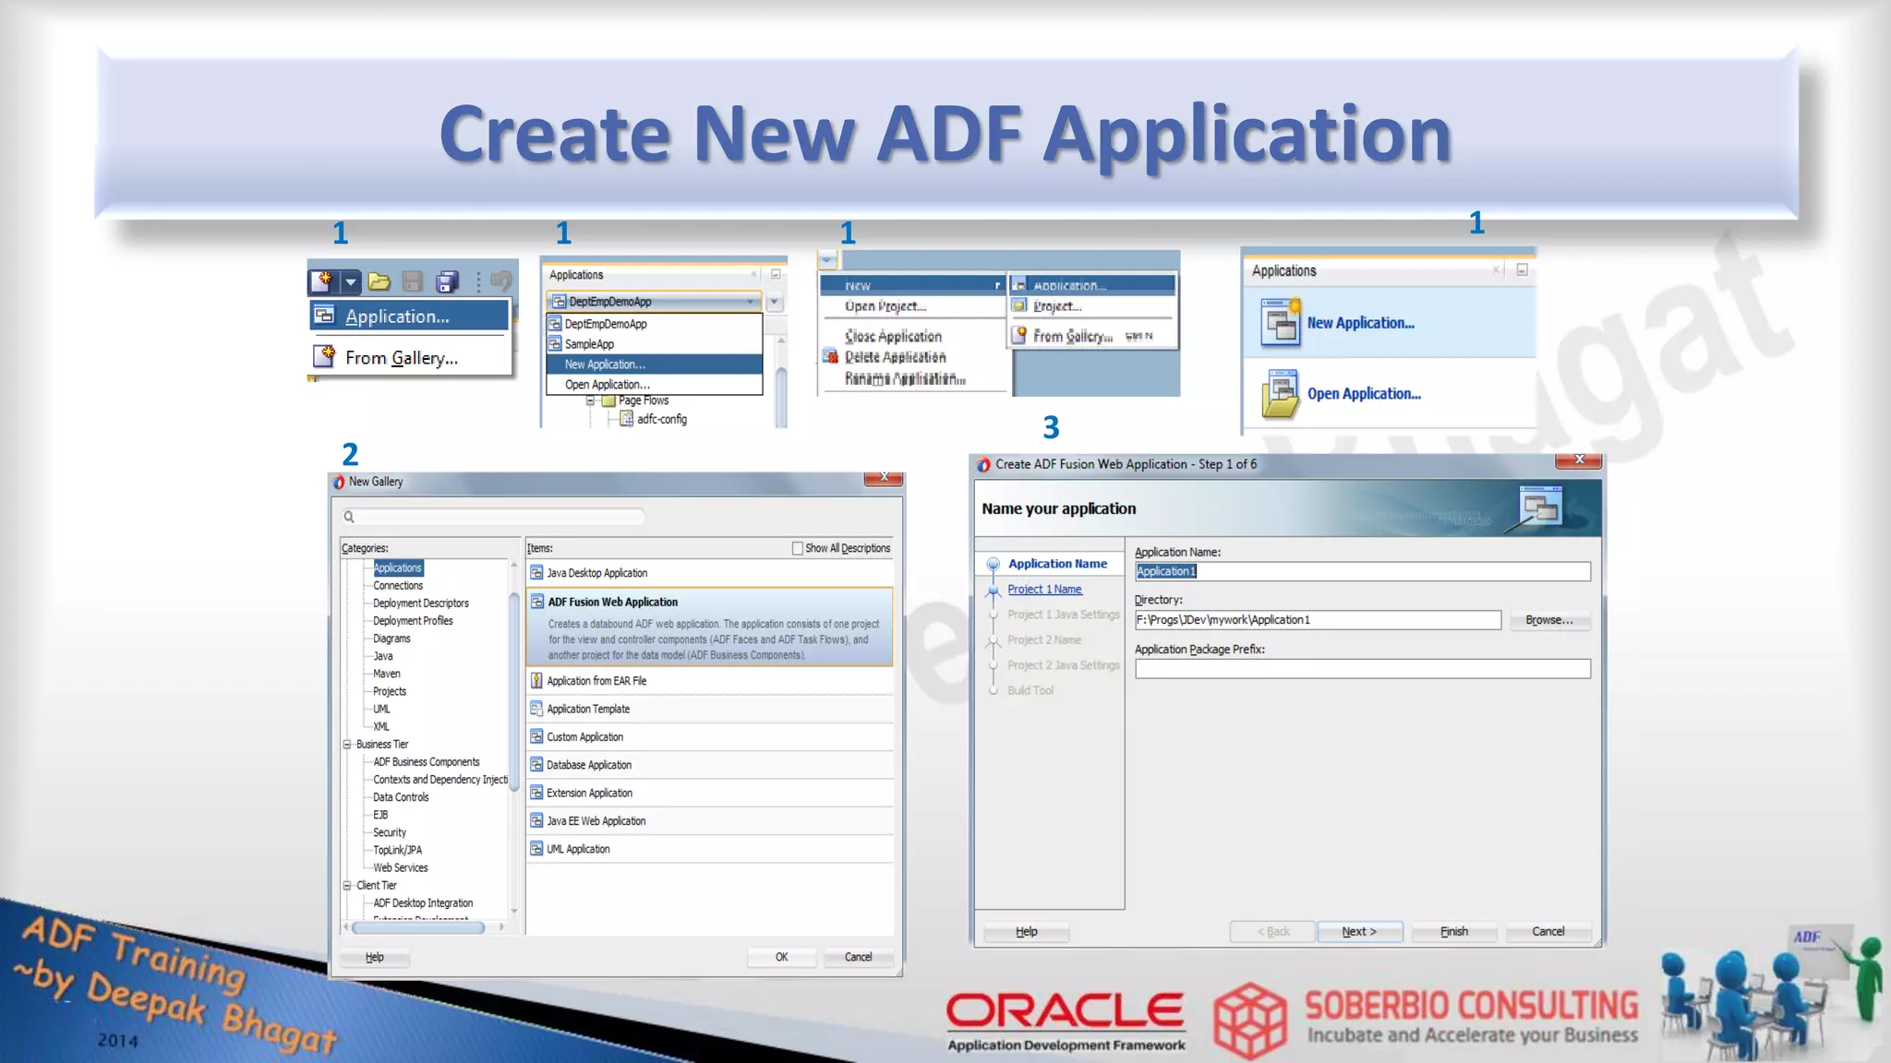The width and height of the screenshot is (1891, 1063).
Task: Click the large New Application icon
Action: (1281, 323)
